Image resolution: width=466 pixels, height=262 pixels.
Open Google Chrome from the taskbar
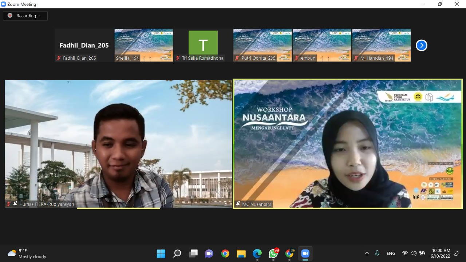pyautogui.click(x=225, y=253)
